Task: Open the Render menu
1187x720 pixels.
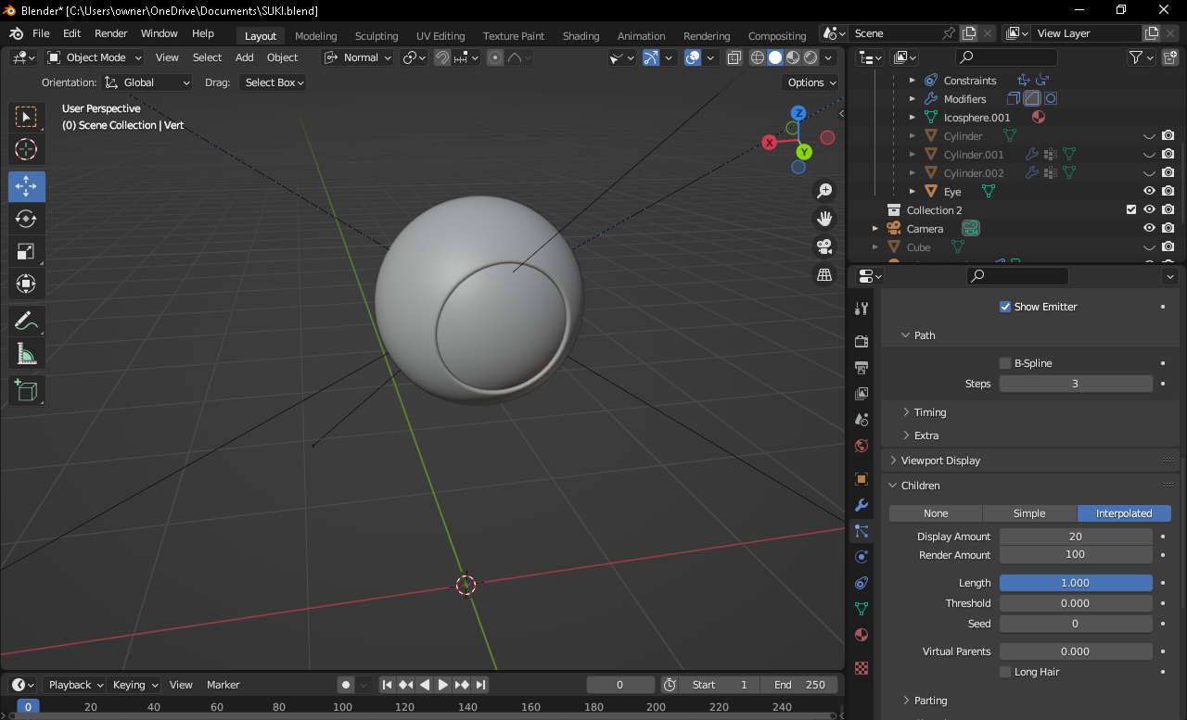Action: [111, 33]
